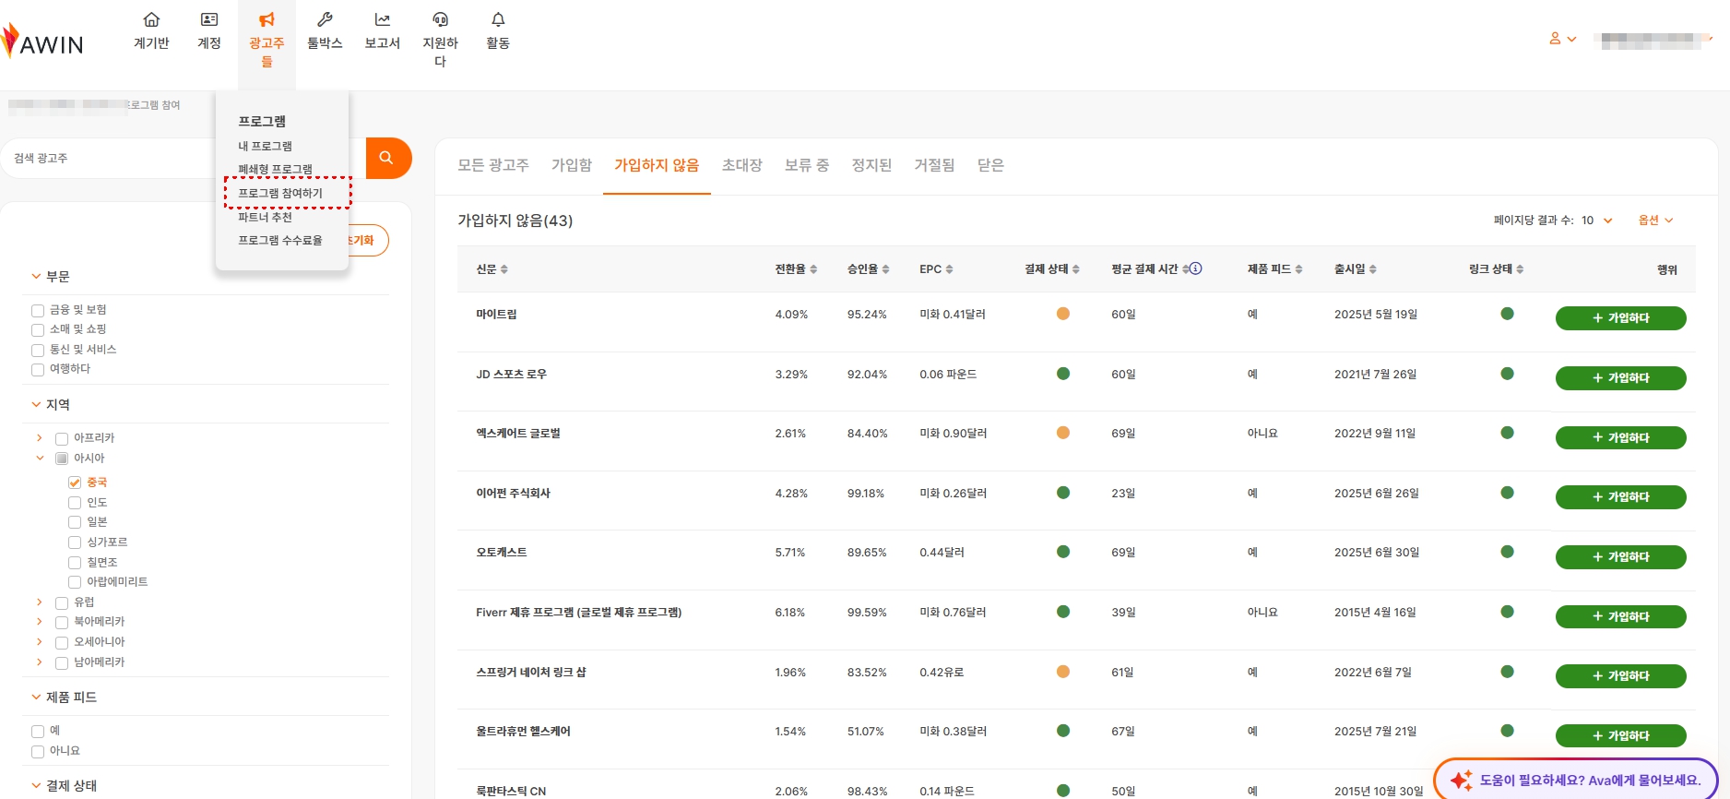1730x799 pixels.
Task: Check the 통신 및 서비스 checkbox
Action: click(38, 351)
